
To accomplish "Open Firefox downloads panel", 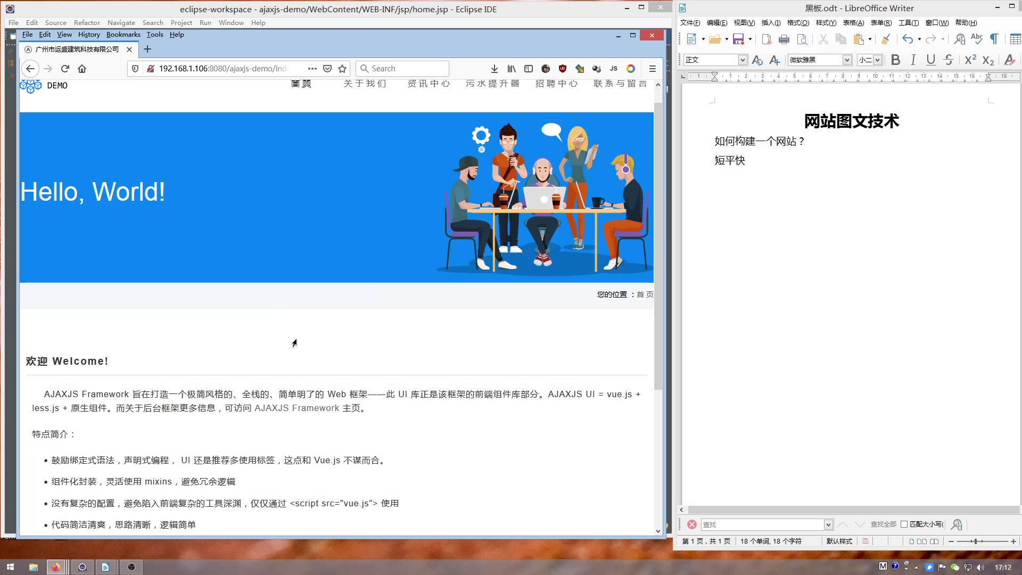I will point(494,69).
